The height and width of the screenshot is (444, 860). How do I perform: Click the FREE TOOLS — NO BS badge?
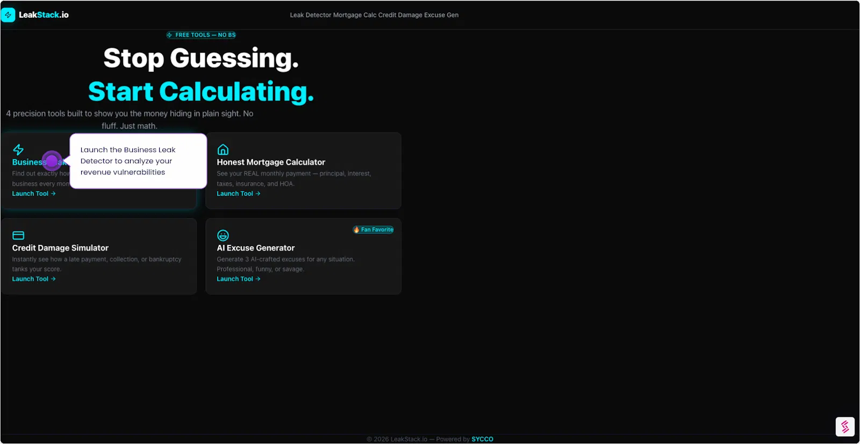tap(201, 35)
